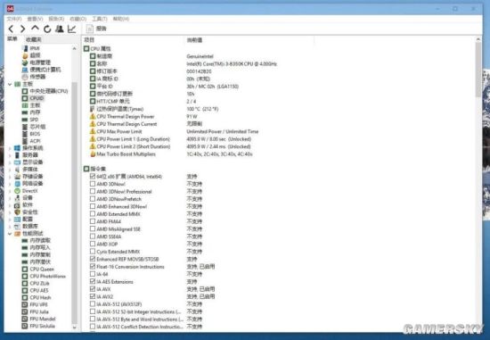The width and height of the screenshot is (490, 340).
Task: Click the main panel vertical scrollbar
Action: 478,185
